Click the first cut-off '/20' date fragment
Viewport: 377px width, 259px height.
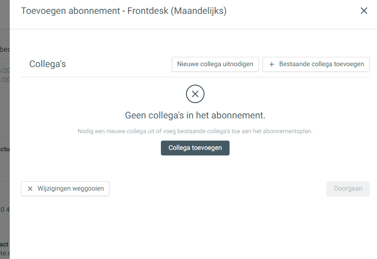tap(5, 70)
